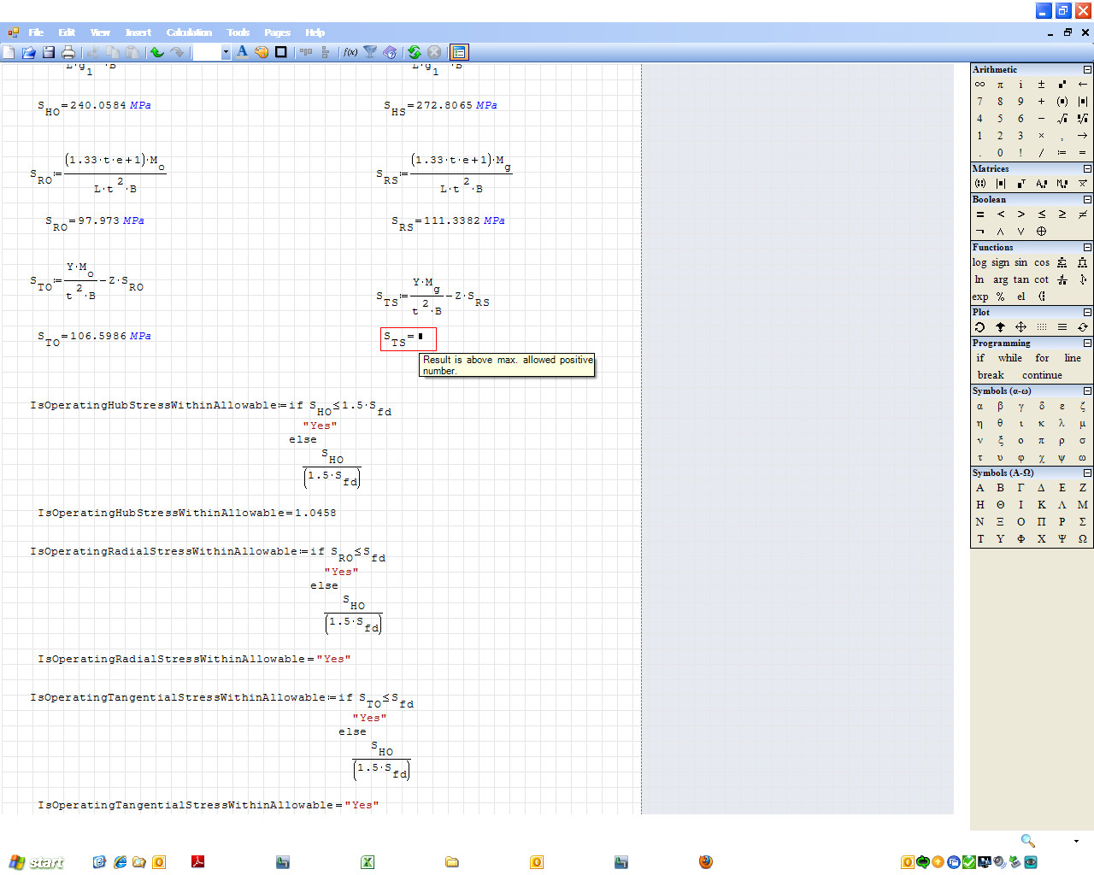This screenshot has width=1094, height=875.
Task: Toggle the border box toolbar button
Action: (280, 52)
